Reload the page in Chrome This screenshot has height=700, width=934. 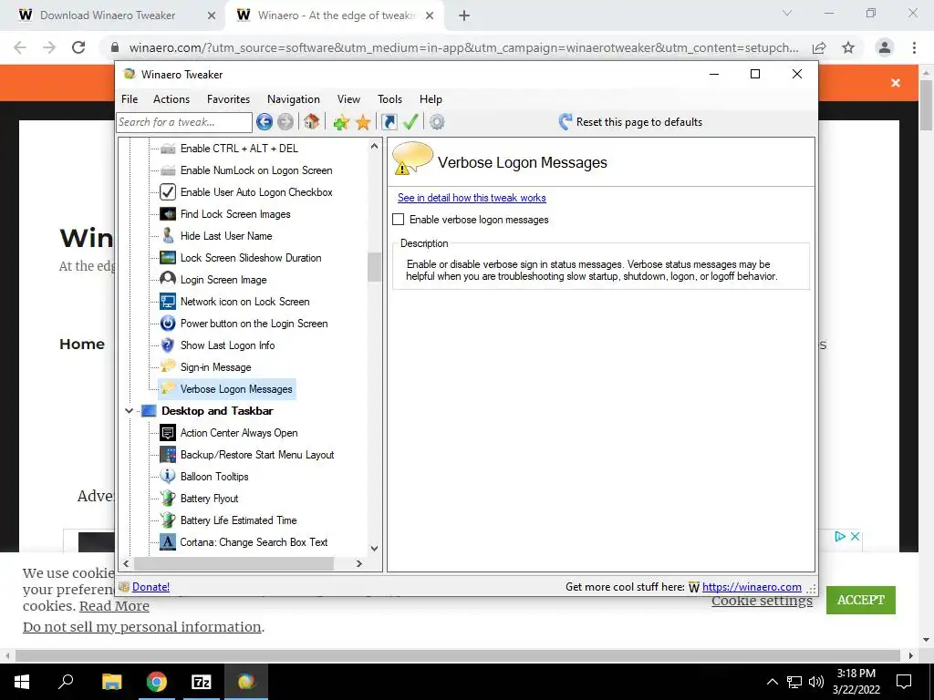click(x=78, y=47)
